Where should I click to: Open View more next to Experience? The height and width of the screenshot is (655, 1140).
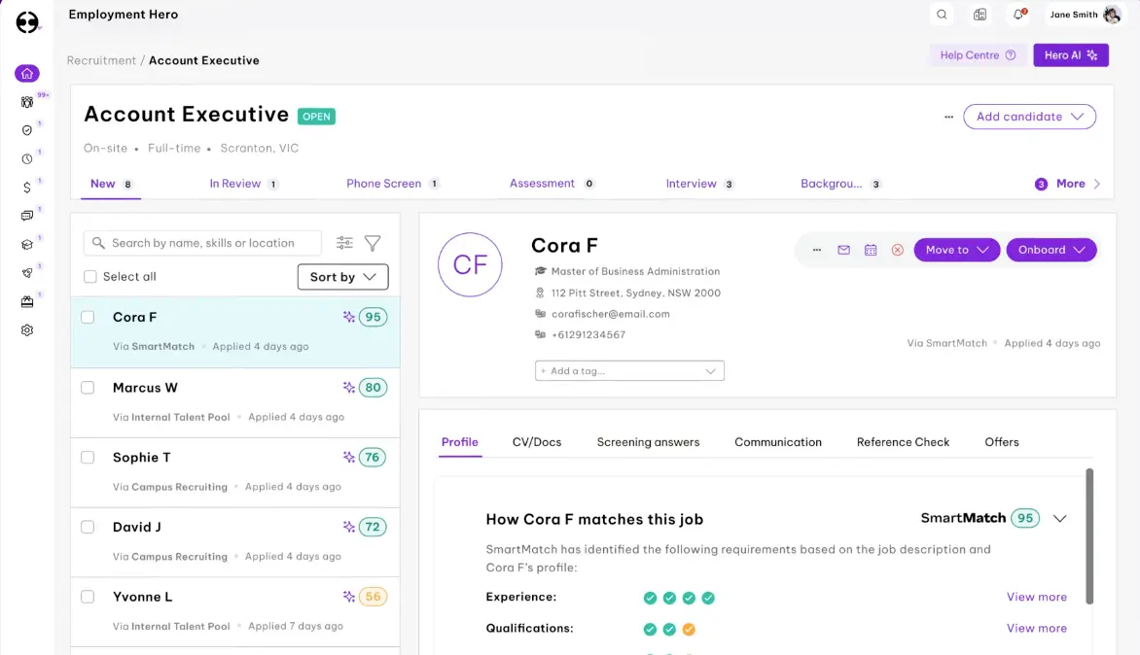[1036, 597]
